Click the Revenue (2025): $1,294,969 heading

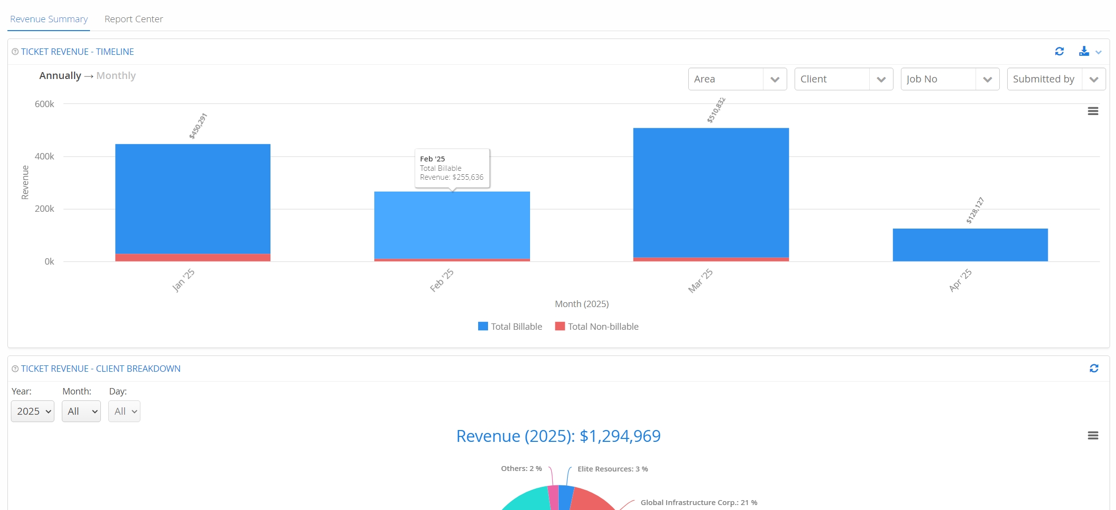[x=558, y=436]
